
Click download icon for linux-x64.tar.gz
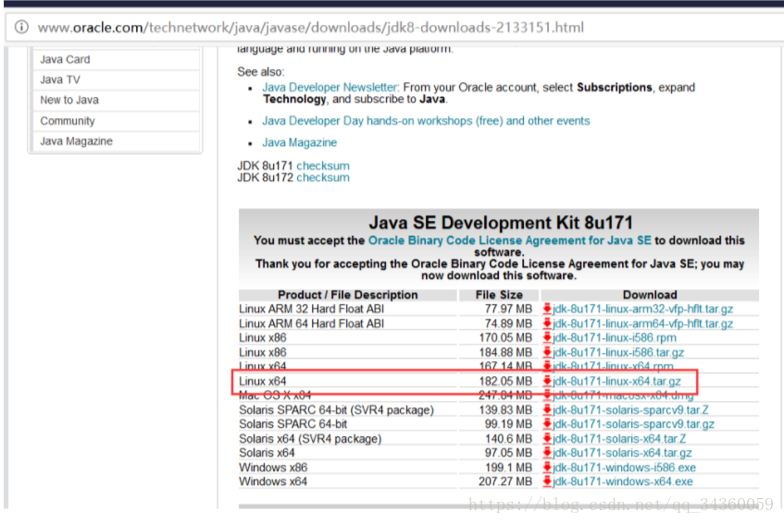[547, 382]
